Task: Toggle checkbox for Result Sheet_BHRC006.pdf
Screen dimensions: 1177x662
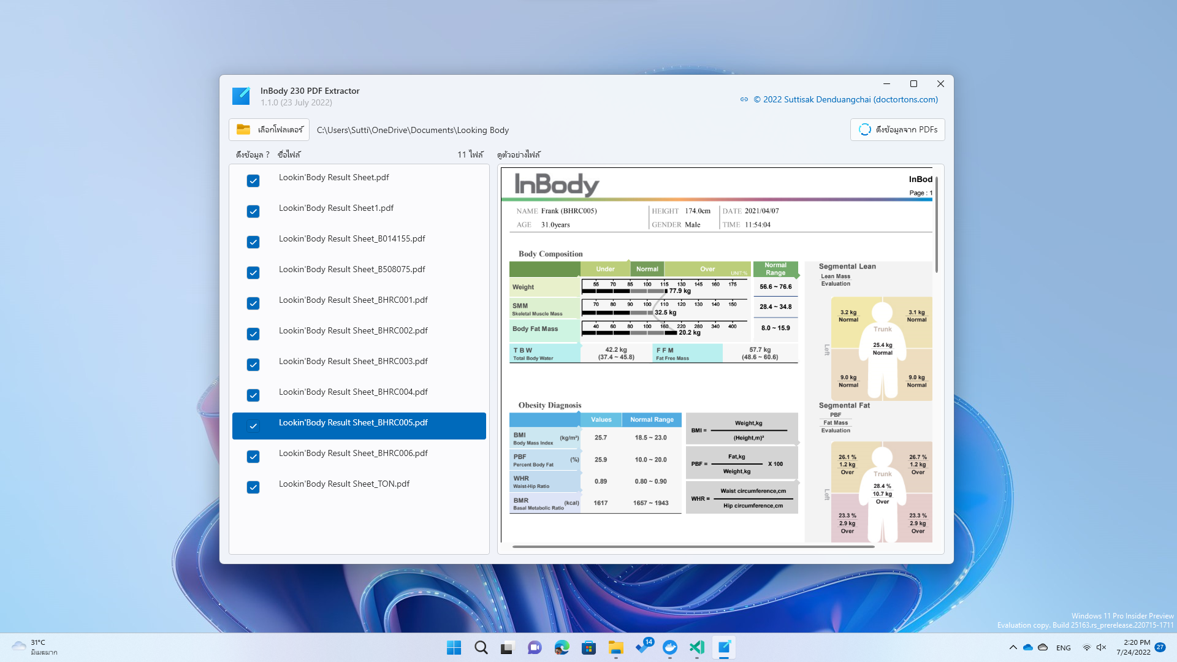Action: pyautogui.click(x=253, y=457)
